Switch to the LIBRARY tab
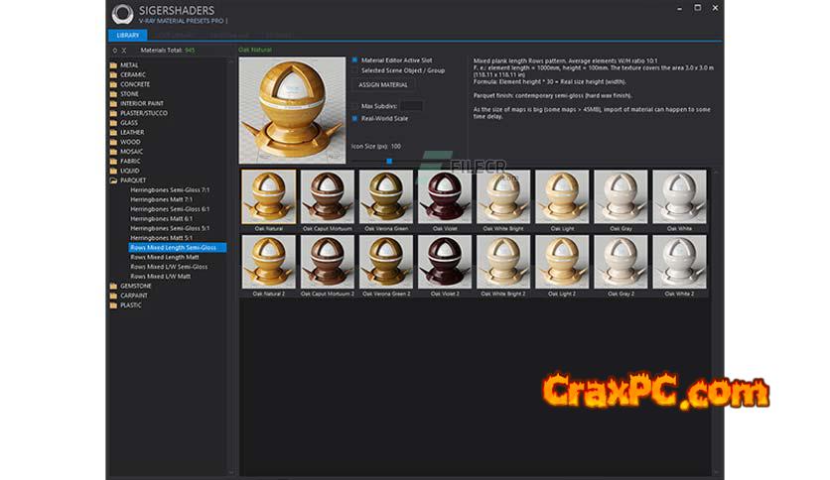830x480 pixels. pyautogui.click(x=127, y=35)
